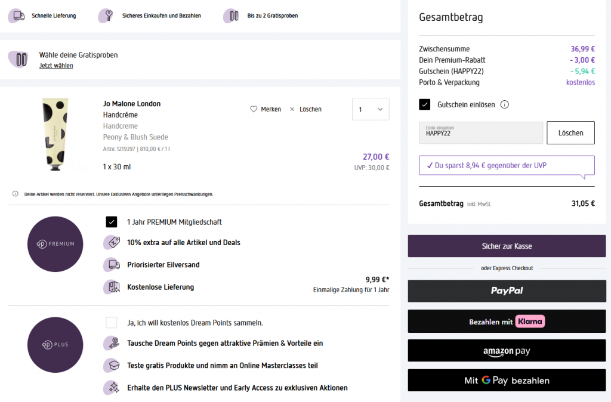The image size is (611, 402).
Task: Click the heart Merken wishlist icon
Action: point(254,109)
